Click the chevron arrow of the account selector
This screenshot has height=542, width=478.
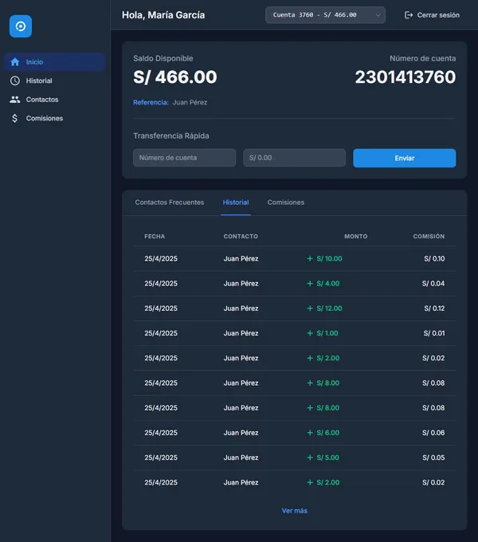point(378,15)
